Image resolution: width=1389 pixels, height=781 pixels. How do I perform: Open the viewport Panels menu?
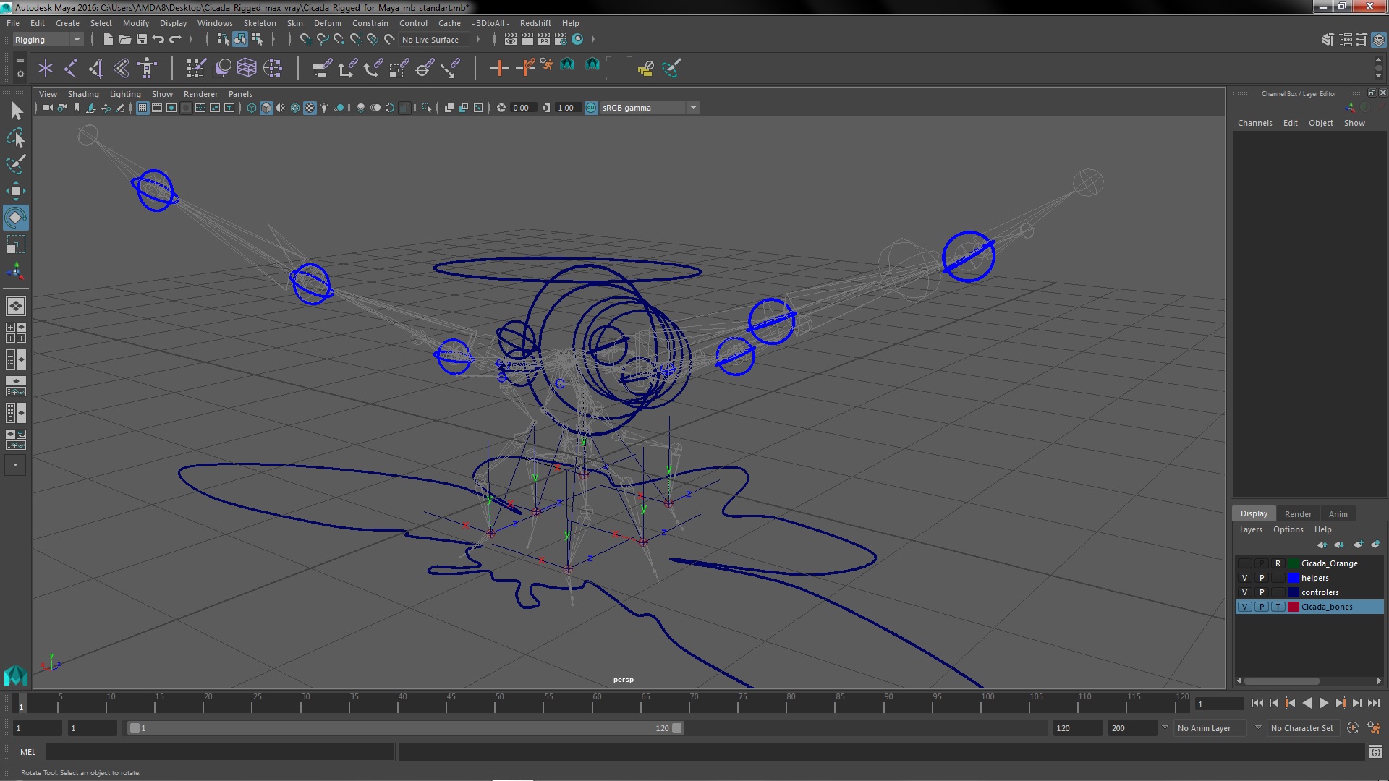(240, 94)
